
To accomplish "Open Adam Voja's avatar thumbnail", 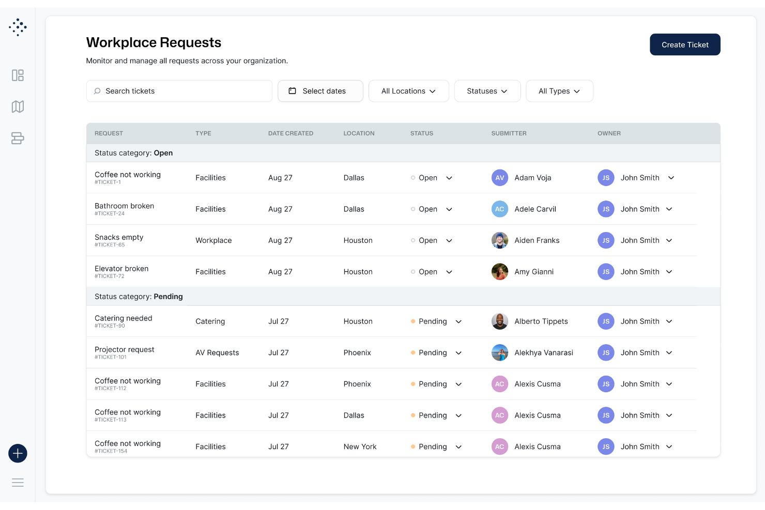I will click(x=499, y=178).
